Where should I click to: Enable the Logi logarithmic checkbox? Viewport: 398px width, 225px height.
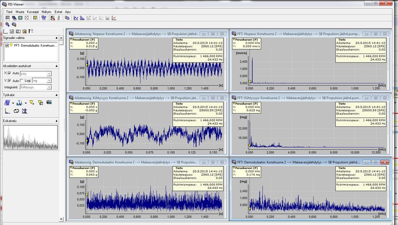(x=22, y=81)
